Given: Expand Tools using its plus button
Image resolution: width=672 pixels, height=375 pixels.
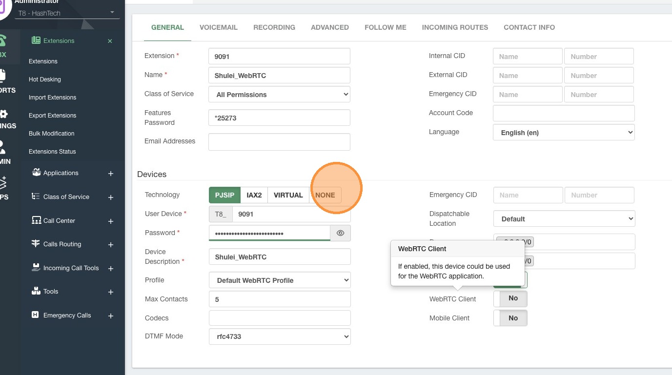Looking at the screenshot, I should click(111, 292).
